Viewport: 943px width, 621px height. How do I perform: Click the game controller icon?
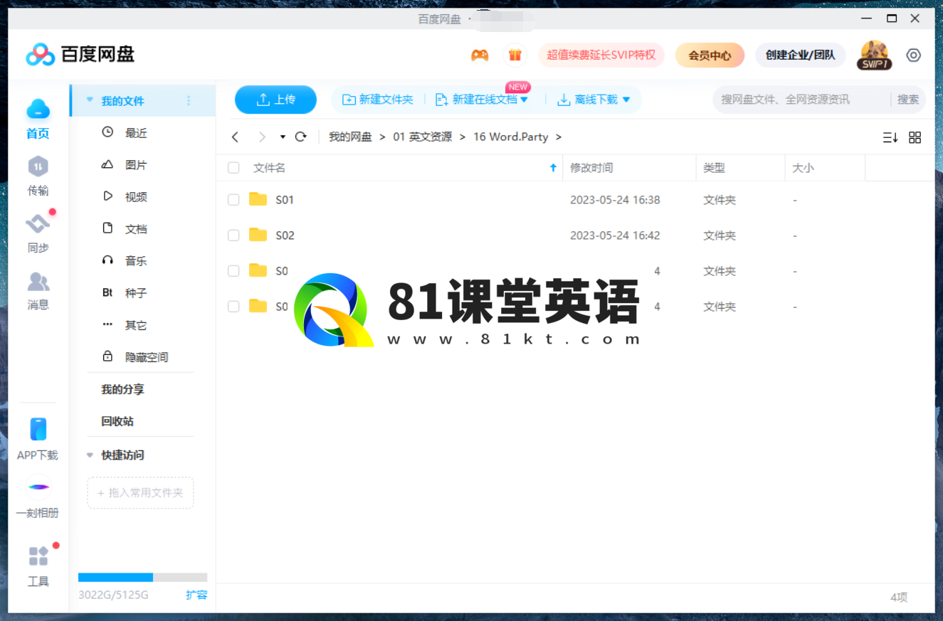pos(480,55)
